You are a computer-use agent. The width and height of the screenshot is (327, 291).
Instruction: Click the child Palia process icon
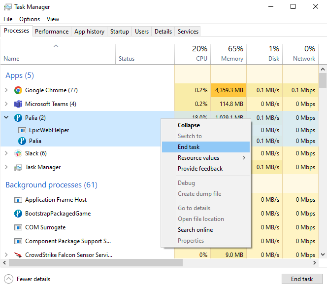click(x=22, y=141)
